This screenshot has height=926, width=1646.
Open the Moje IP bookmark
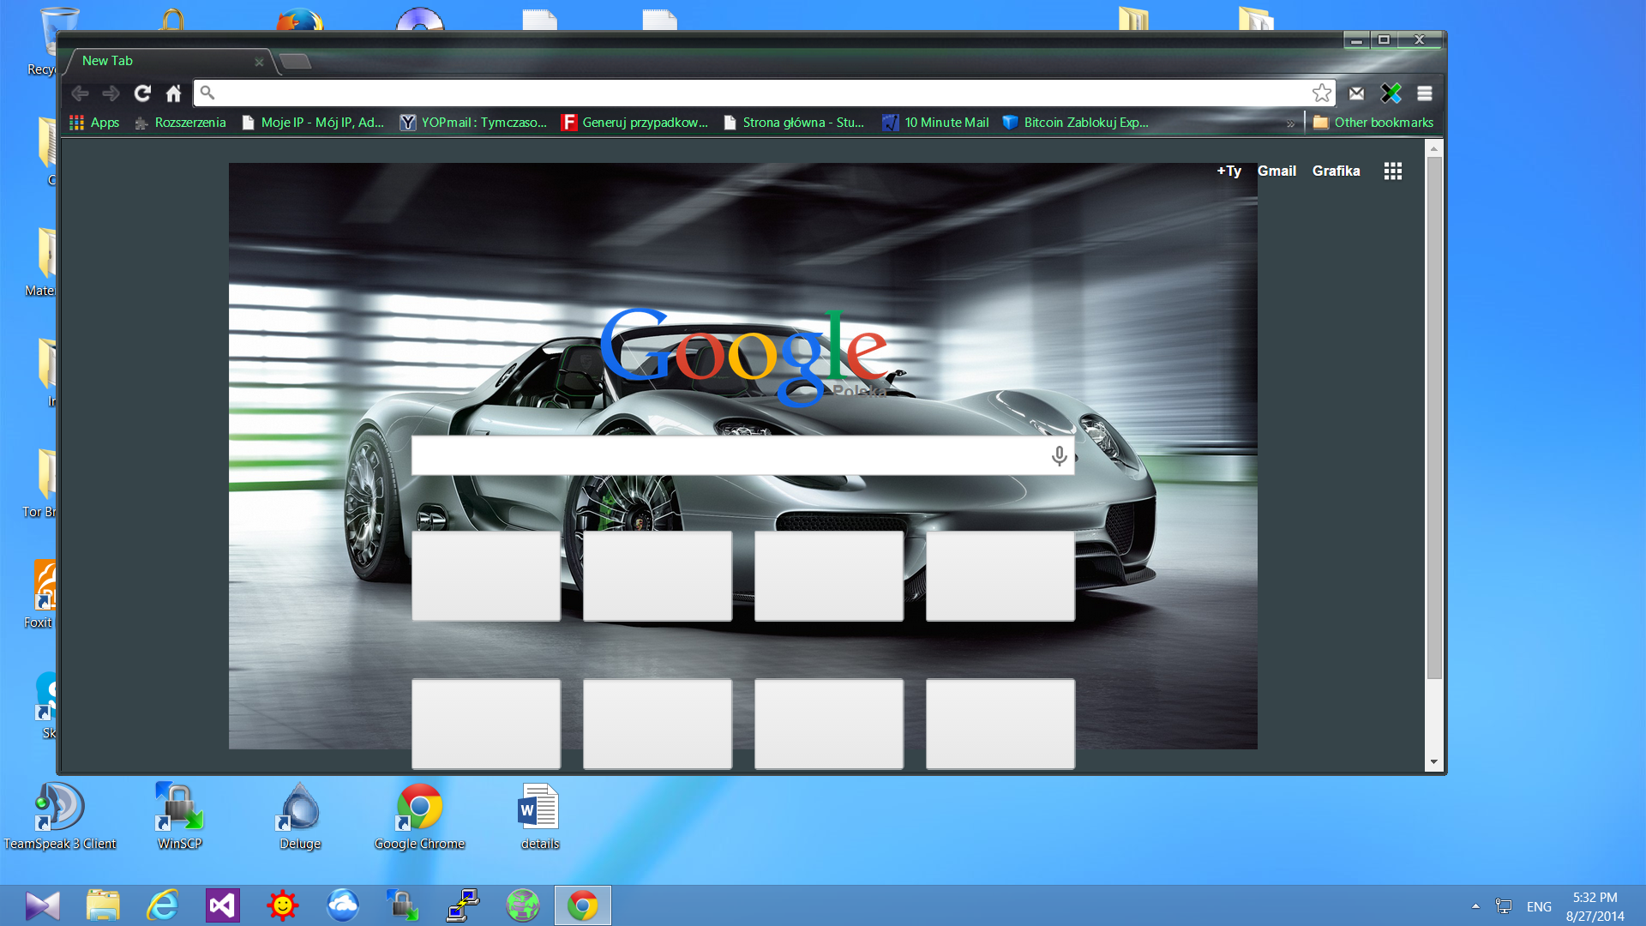click(313, 123)
